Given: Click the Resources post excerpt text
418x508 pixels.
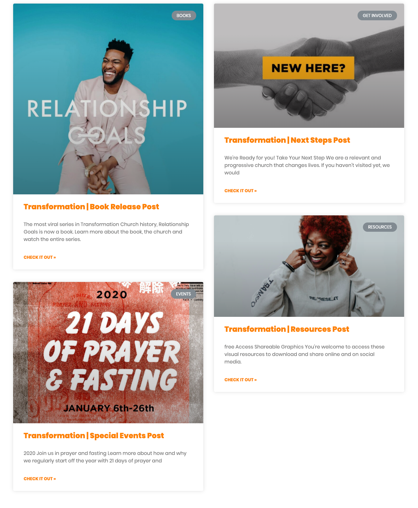Looking at the screenshot, I should click(x=305, y=354).
